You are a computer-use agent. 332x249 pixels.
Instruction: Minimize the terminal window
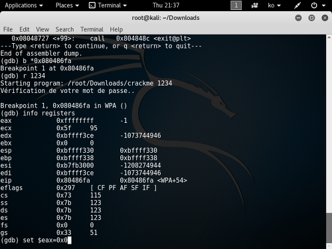coord(298,18)
